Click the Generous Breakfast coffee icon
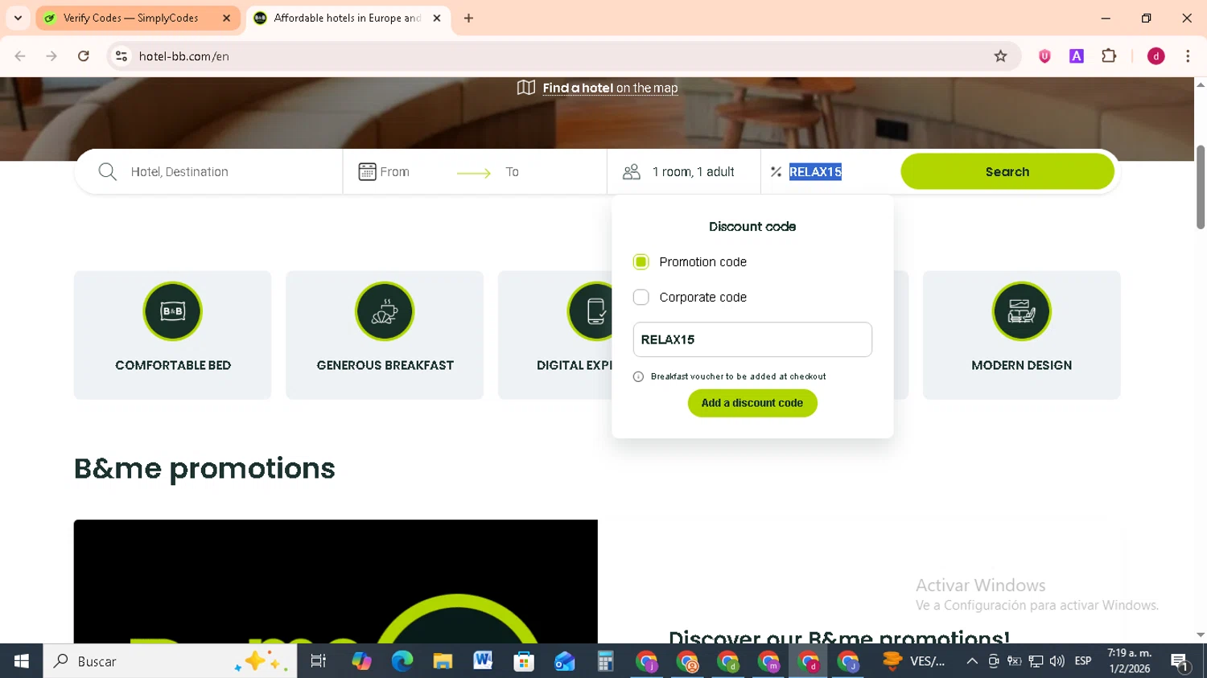Viewport: 1207px width, 678px height. pyautogui.click(x=385, y=311)
